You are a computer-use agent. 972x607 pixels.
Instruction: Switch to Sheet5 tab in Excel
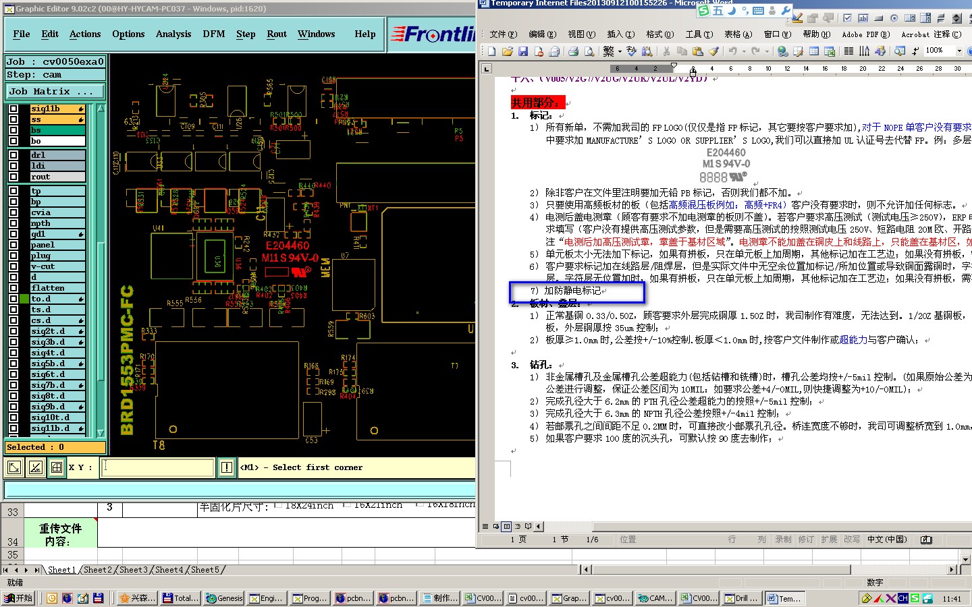coord(205,570)
